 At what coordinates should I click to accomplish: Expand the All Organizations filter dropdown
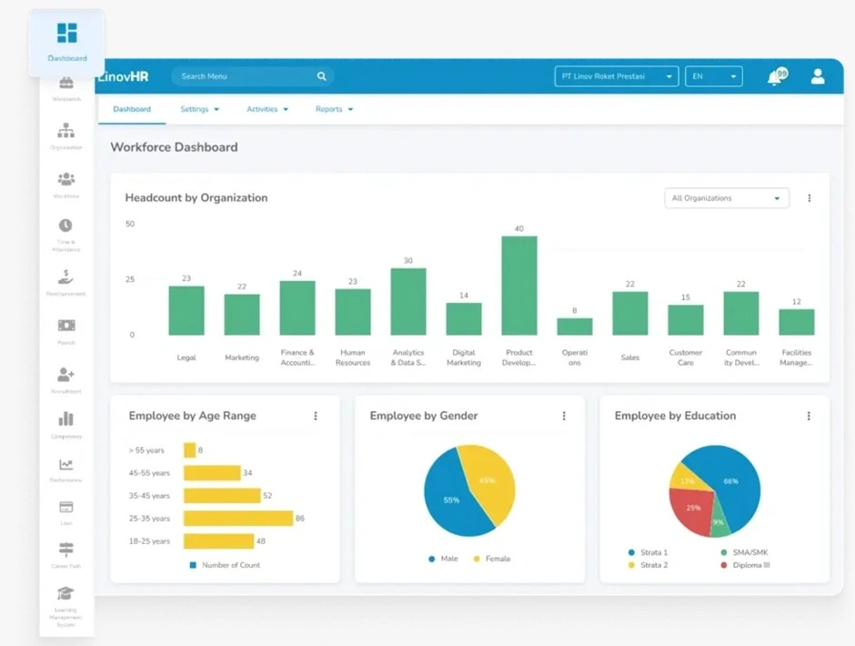726,198
